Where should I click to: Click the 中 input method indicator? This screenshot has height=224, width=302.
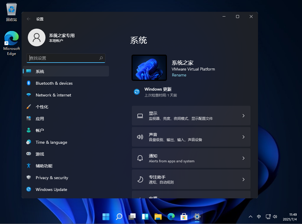(x=259, y=217)
